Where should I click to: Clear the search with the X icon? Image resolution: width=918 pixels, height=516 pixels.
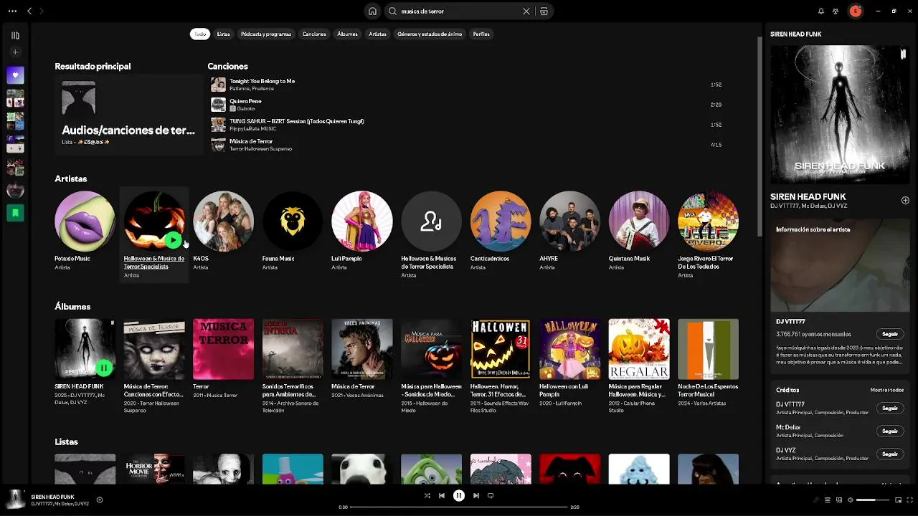(x=526, y=11)
